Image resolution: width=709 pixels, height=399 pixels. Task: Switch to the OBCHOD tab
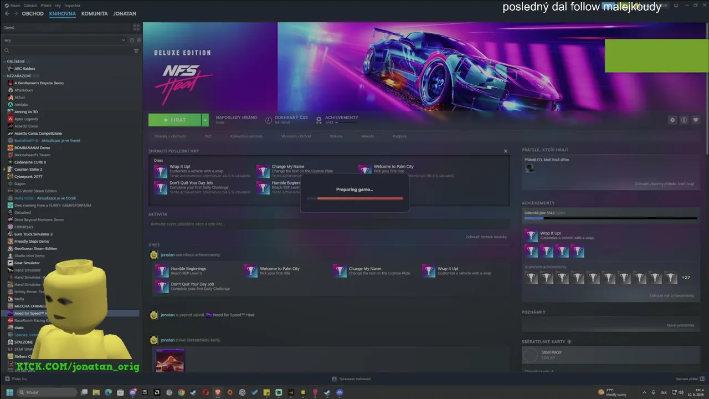pos(33,13)
